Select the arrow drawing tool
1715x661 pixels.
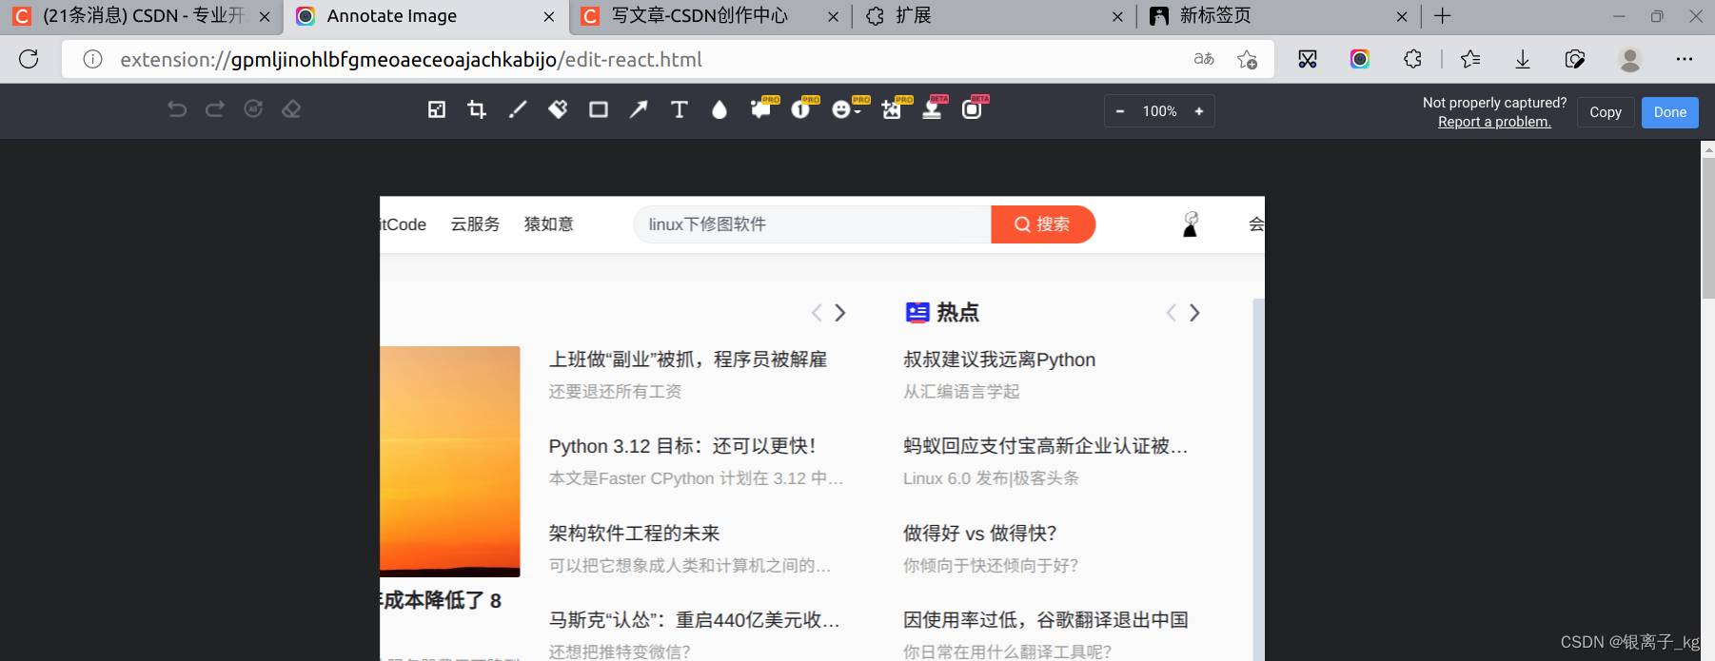(x=639, y=109)
